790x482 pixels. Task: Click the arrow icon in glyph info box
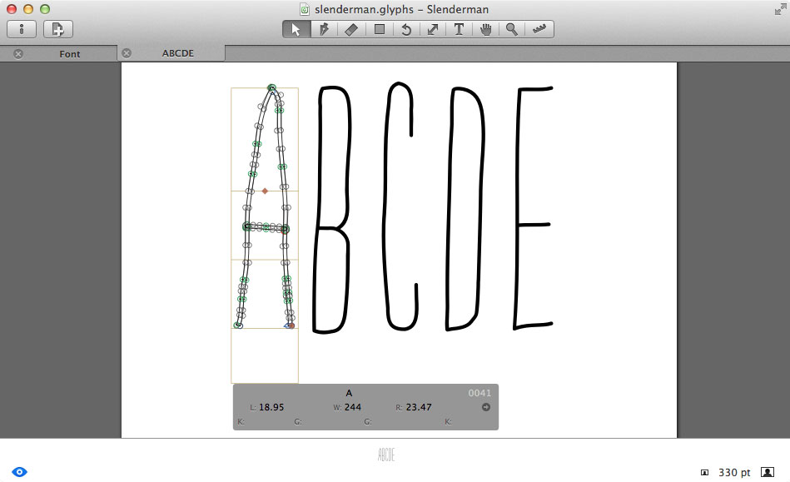[485, 407]
